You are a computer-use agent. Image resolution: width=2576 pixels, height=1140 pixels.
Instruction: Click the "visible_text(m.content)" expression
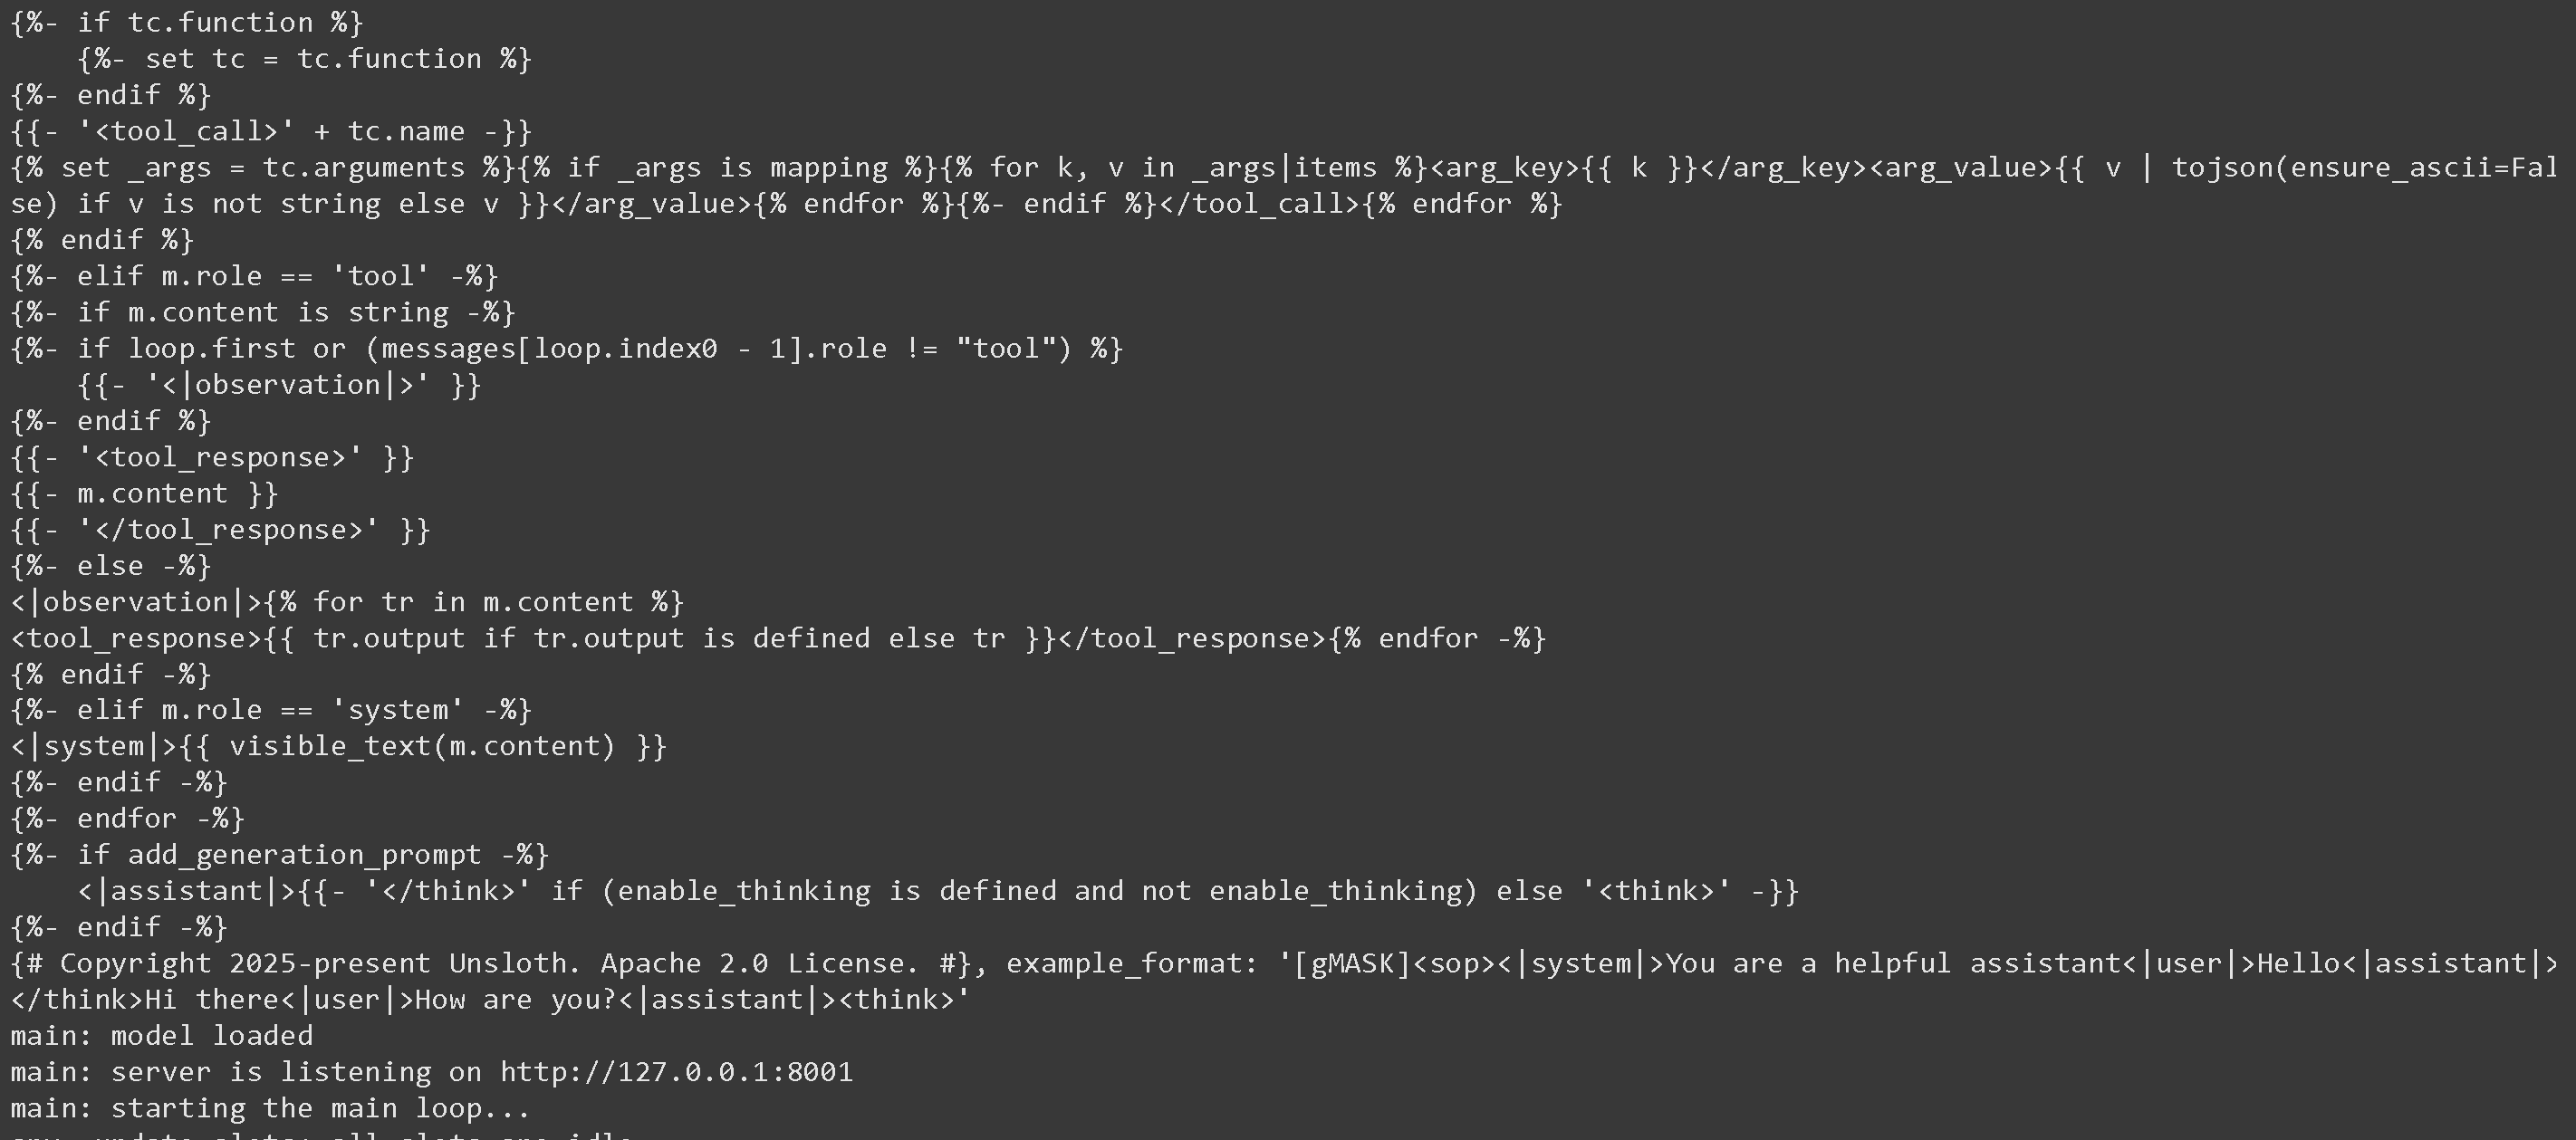[421, 746]
